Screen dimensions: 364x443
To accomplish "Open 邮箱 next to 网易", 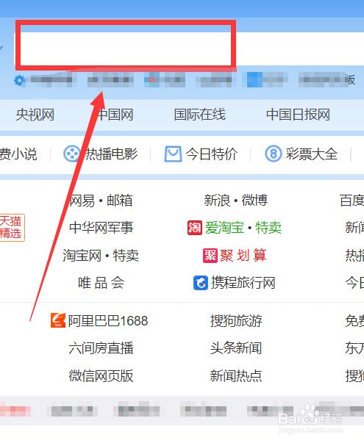I will 120,201.
